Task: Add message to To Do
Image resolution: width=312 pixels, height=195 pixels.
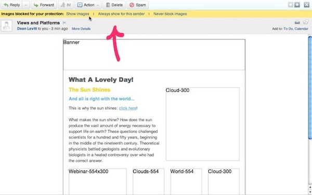Action: 288,29
